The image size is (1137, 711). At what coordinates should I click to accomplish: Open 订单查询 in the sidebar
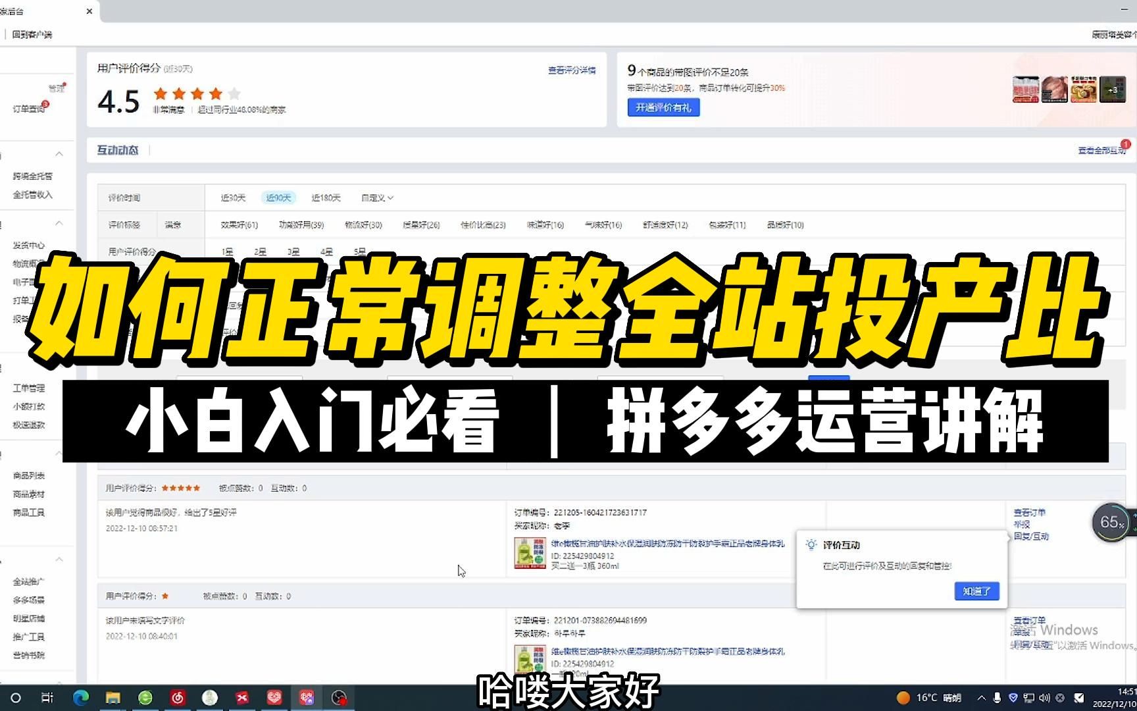[x=29, y=109]
